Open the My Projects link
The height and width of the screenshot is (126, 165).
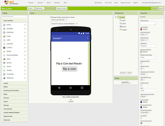[x=98, y=3]
